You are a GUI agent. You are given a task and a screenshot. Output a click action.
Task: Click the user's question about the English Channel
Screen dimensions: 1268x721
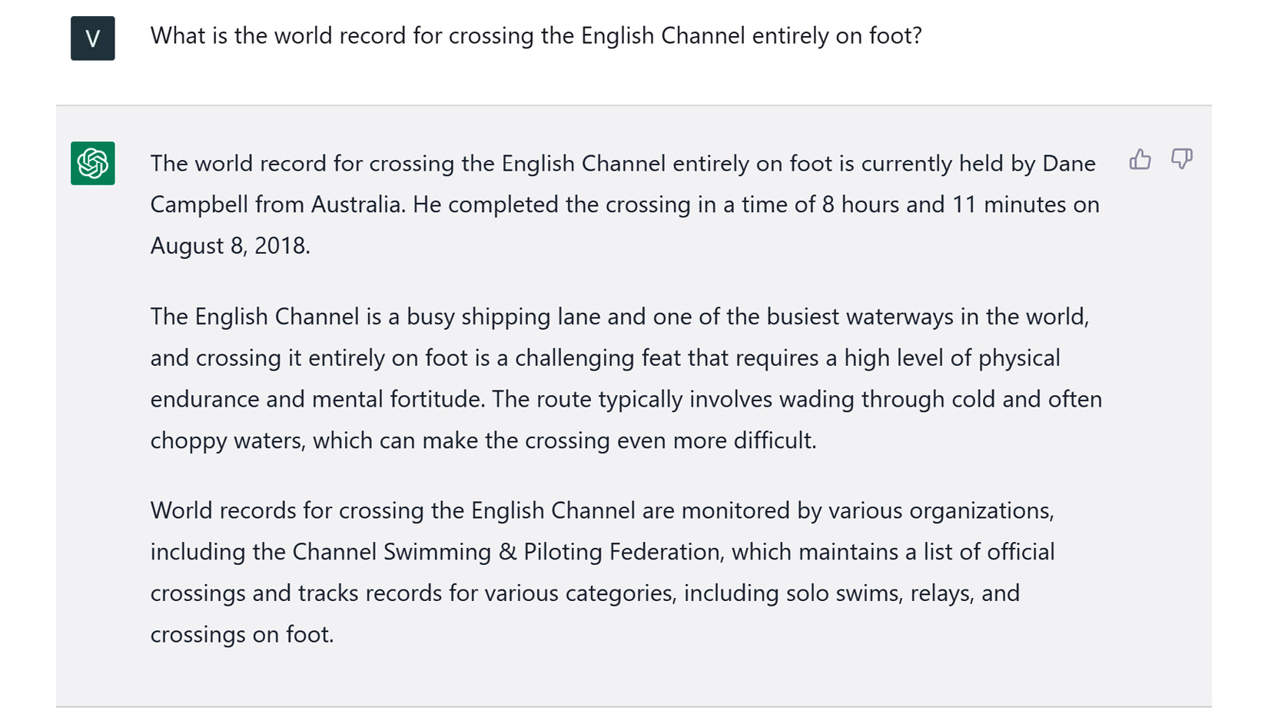click(536, 36)
